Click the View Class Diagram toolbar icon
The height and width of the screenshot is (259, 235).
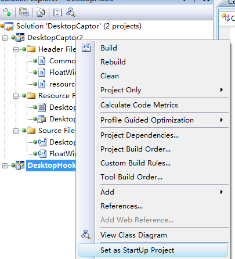point(71,12)
